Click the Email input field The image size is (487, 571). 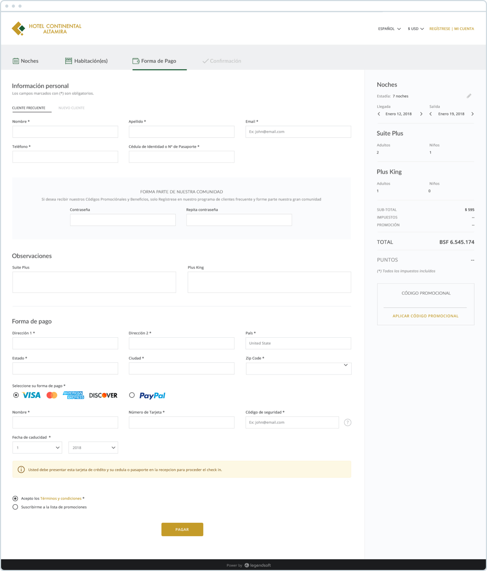tap(298, 132)
